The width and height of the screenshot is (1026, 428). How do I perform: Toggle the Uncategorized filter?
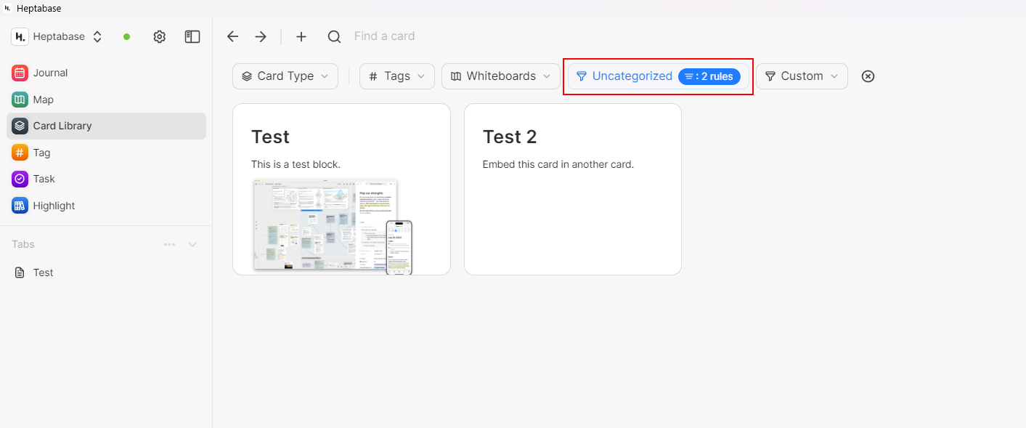point(624,76)
